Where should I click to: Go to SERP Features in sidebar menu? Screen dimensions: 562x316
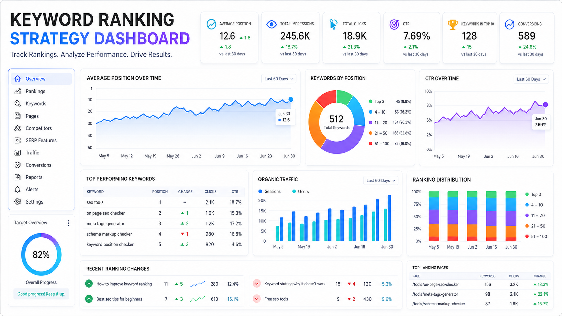(x=41, y=140)
